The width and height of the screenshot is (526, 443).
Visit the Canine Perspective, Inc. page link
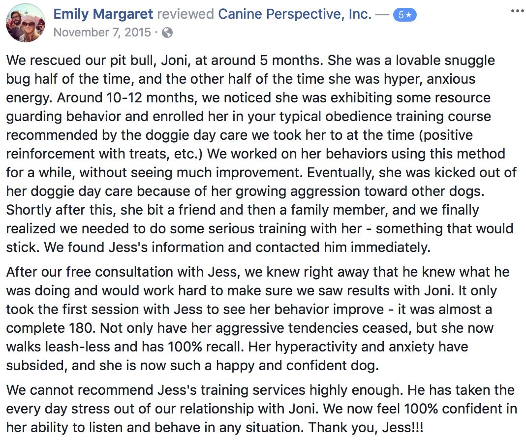tap(295, 14)
